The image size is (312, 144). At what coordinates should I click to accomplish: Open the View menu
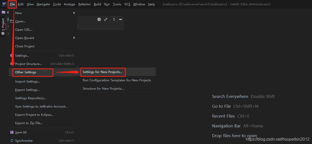[x=30, y=4]
